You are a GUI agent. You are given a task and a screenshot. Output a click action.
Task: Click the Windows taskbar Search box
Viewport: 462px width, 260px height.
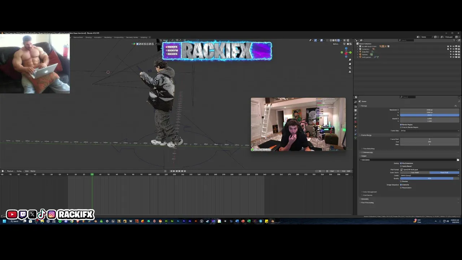pos(14,221)
